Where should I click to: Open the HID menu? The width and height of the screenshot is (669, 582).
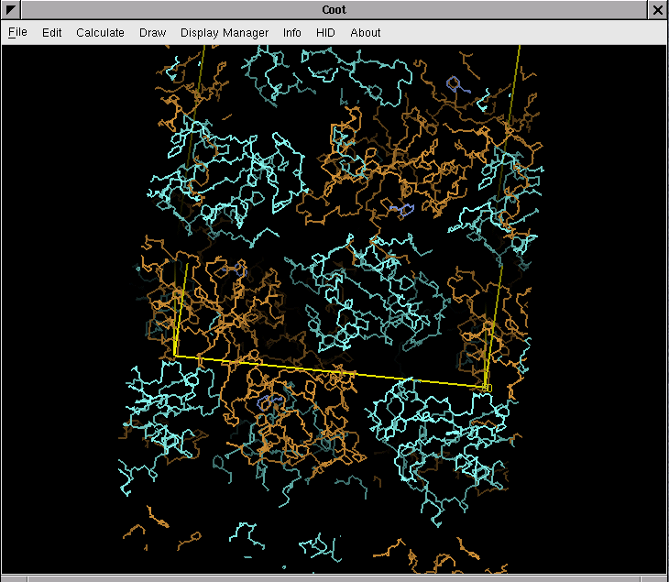325,33
